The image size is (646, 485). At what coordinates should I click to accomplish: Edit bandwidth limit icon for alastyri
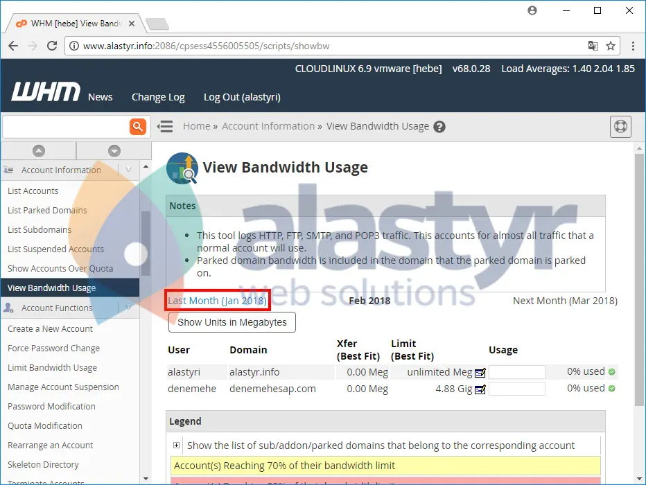tap(480, 373)
